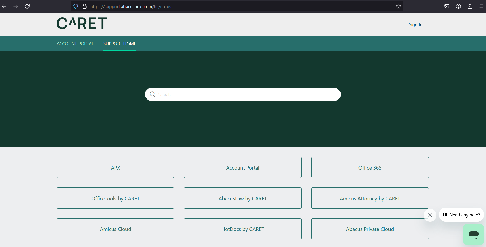Open the Office 365 category
The height and width of the screenshot is (247, 486).
pyautogui.click(x=370, y=167)
